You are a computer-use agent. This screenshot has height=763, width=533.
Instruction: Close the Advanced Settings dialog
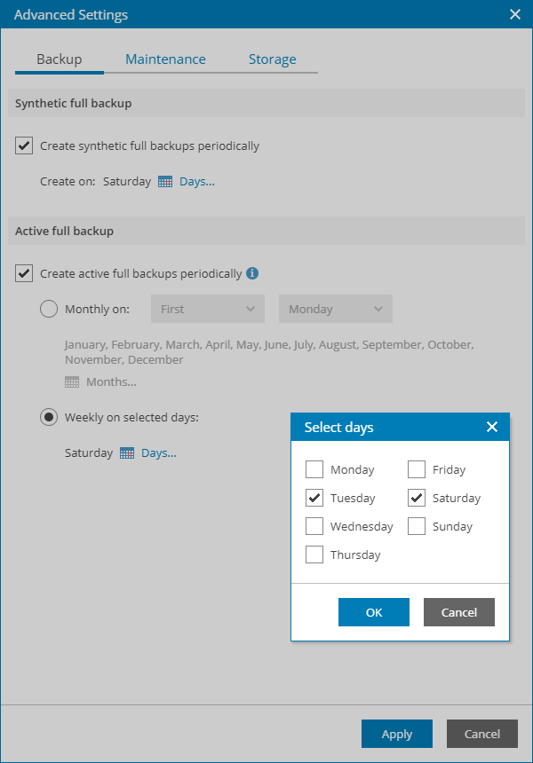click(x=514, y=15)
